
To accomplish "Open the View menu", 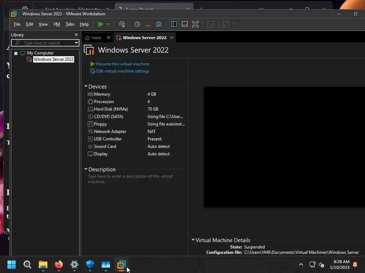I will click(43, 24).
